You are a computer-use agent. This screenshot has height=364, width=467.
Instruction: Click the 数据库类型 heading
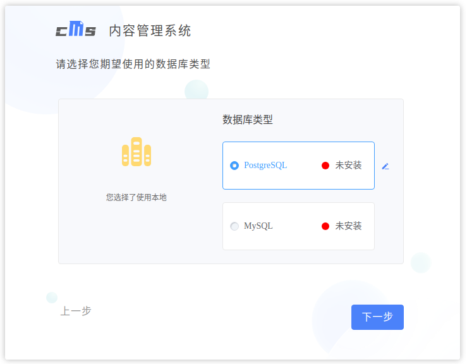248,119
